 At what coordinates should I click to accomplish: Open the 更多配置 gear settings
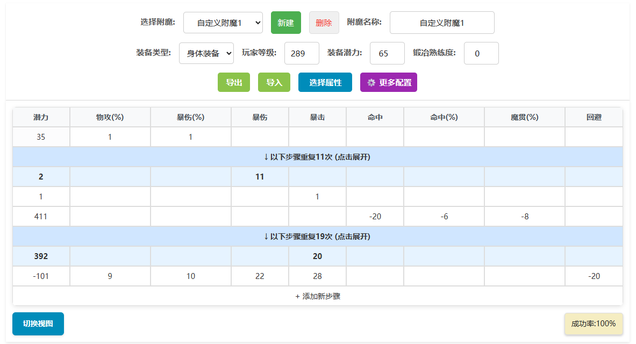point(388,82)
